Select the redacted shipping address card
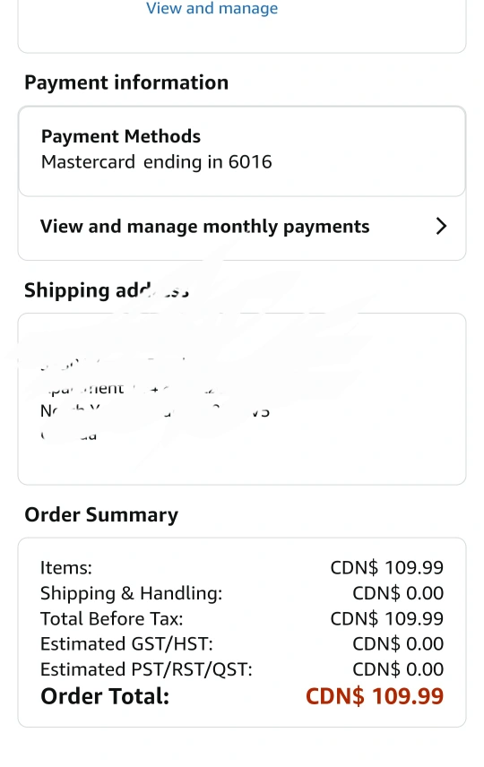Viewport: 484px width, 767px height. [242, 399]
